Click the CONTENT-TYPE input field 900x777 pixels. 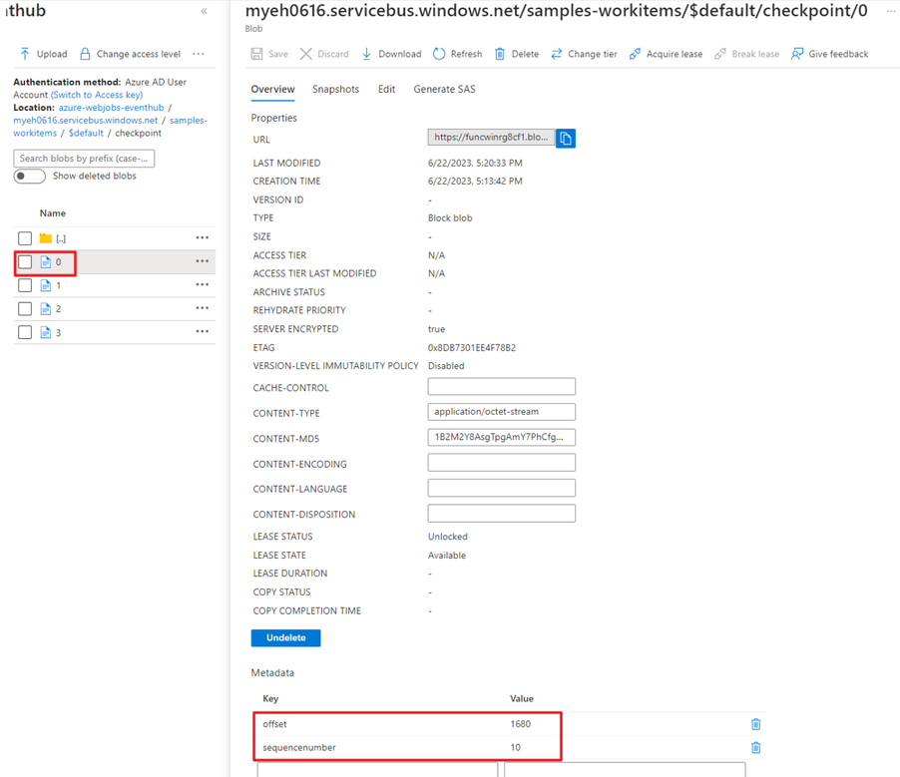pyautogui.click(x=501, y=412)
